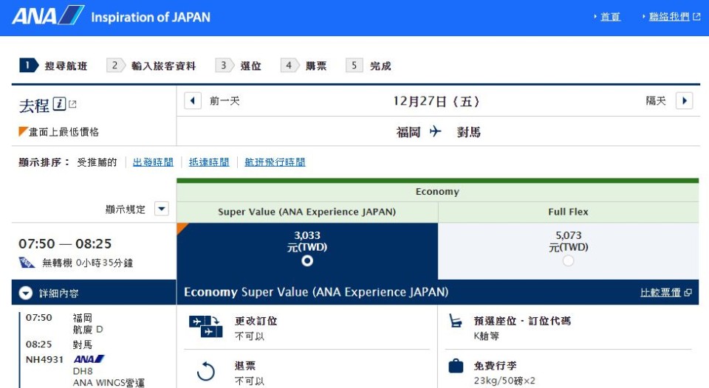
Task: Collapse the 詳細內容 details section
Action: pos(26,293)
